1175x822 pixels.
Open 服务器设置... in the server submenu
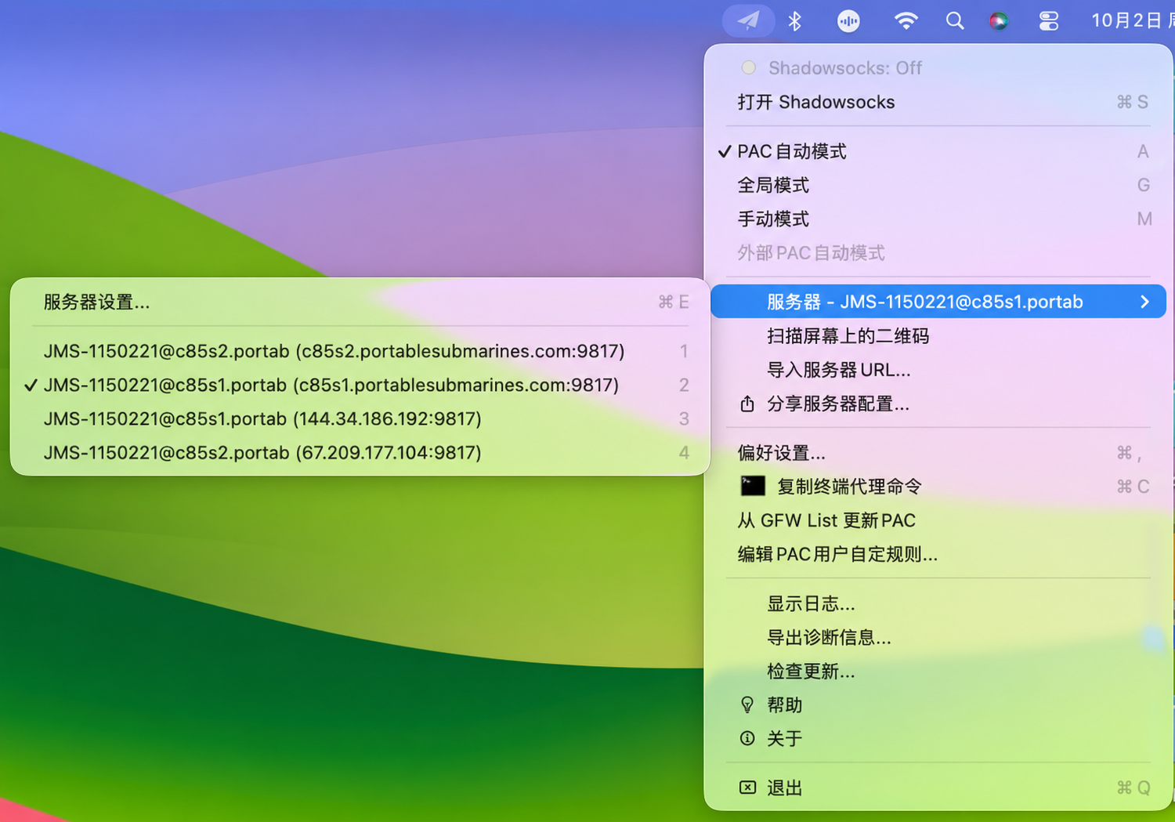coord(360,302)
